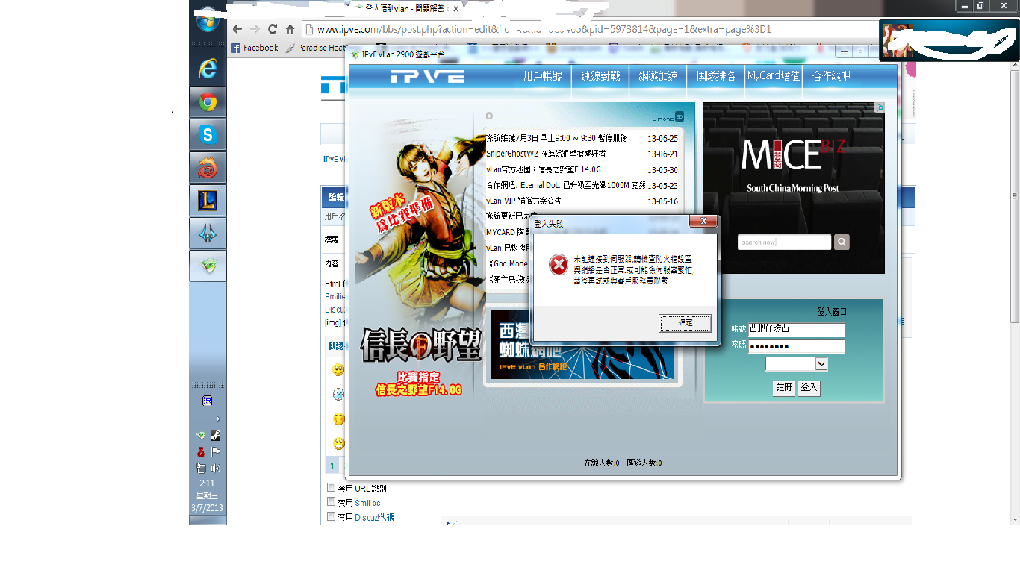
Task: Check the 禁用 Smilies checkbox
Action: coord(332,502)
